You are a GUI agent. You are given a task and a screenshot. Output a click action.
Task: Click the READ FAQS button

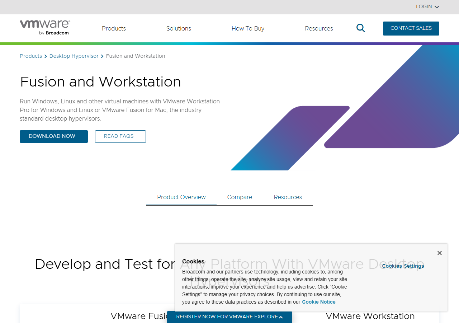tap(120, 136)
